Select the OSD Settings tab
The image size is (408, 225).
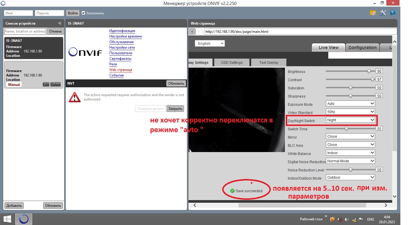(x=232, y=63)
